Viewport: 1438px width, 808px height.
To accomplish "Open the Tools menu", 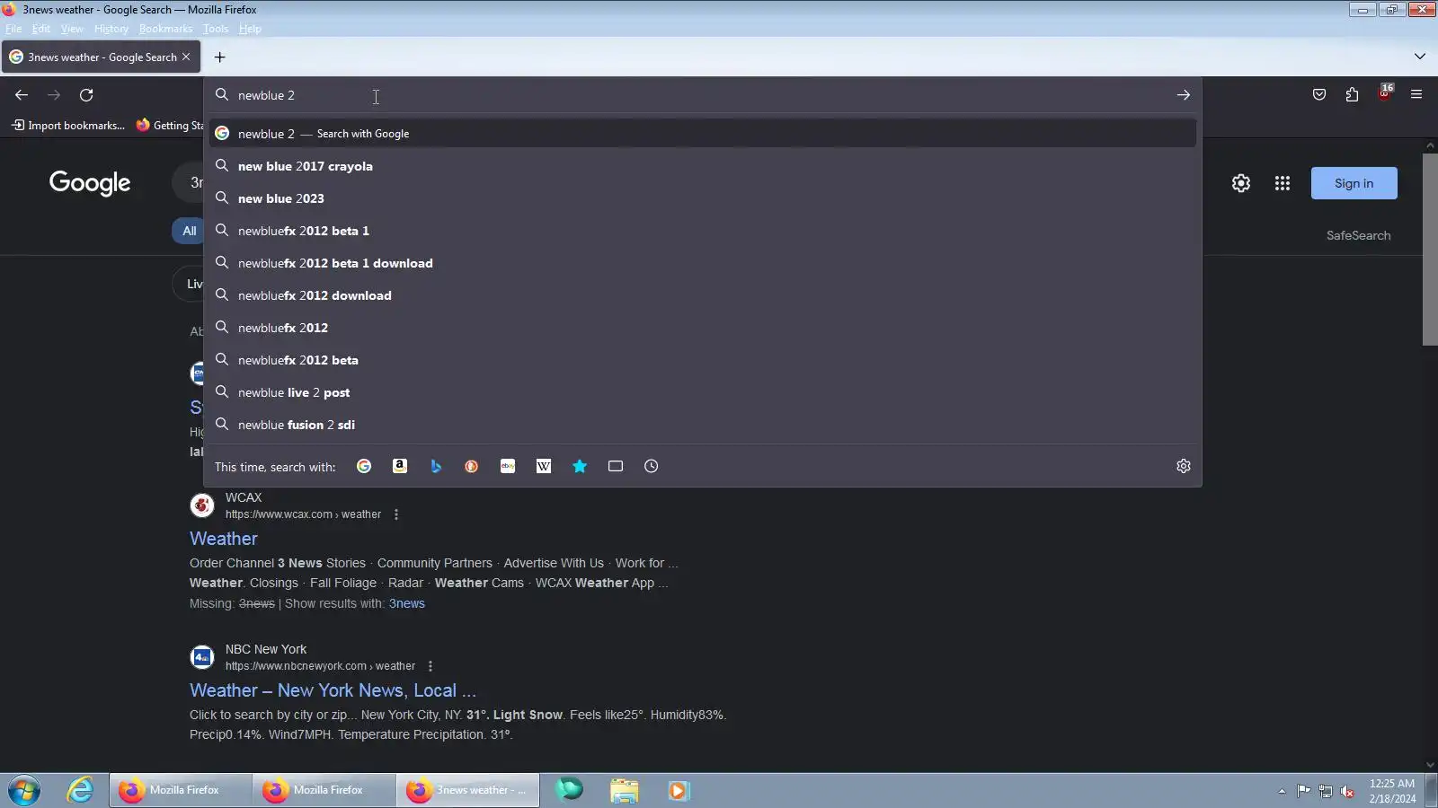I will coord(216,29).
